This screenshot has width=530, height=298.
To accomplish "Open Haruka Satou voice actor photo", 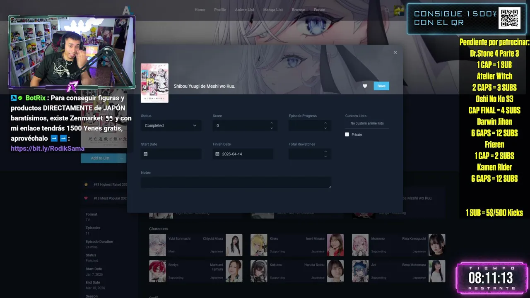I will pos(335,271).
